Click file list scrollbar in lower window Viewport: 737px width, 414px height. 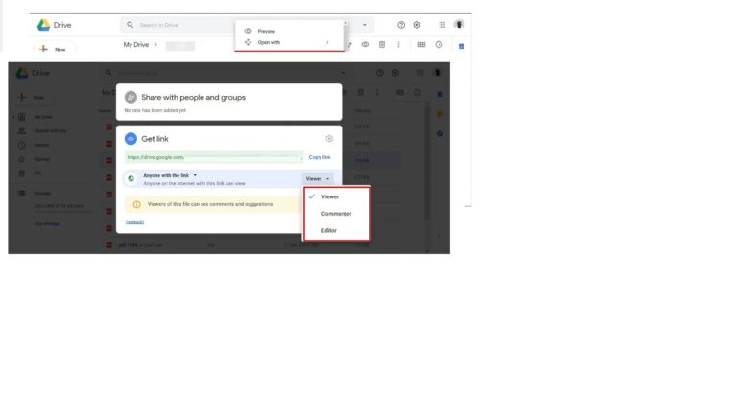(427, 162)
